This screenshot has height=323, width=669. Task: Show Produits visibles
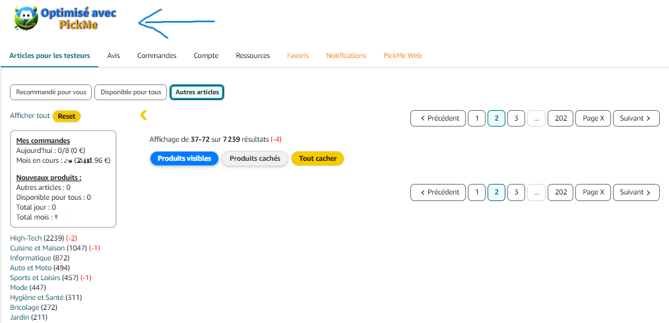[184, 158]
